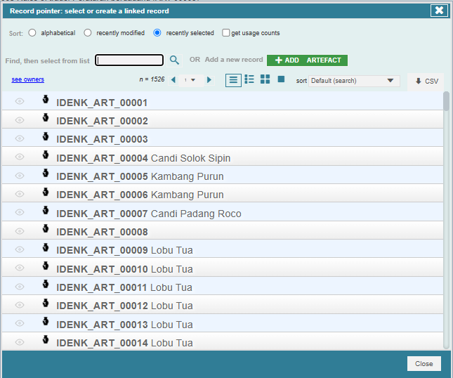Click the see owners link

[27, 79]
